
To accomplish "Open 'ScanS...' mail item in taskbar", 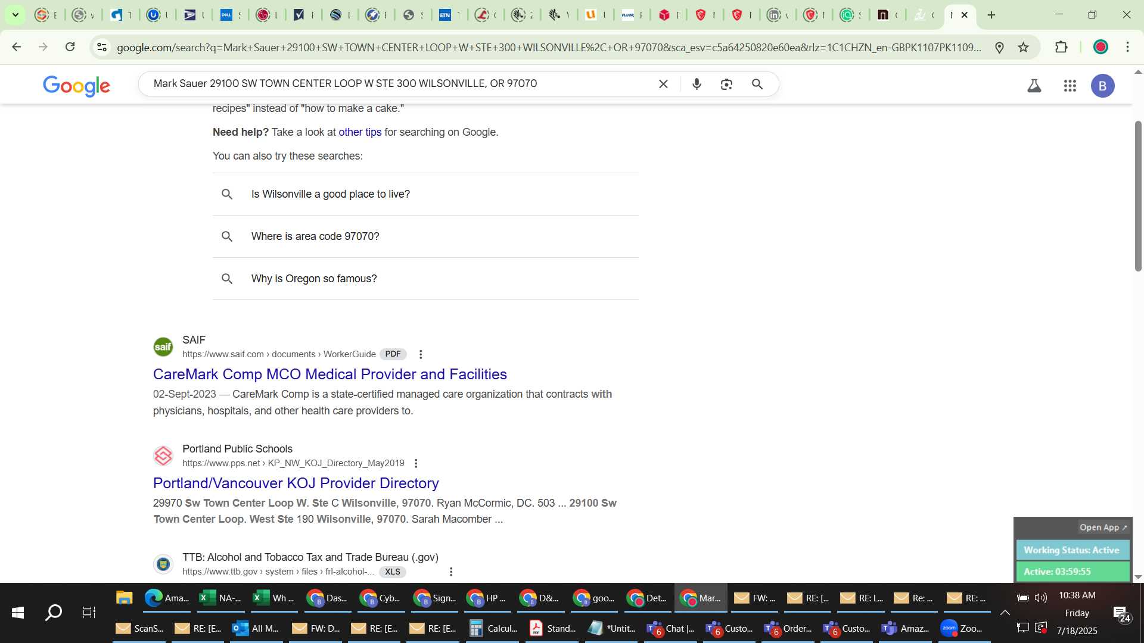I will (x=139, y=628).
